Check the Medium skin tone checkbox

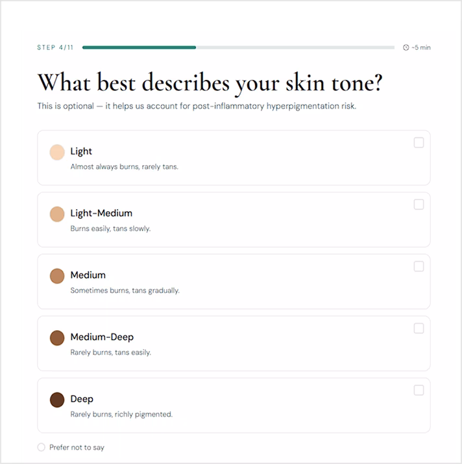coord(419,266)
